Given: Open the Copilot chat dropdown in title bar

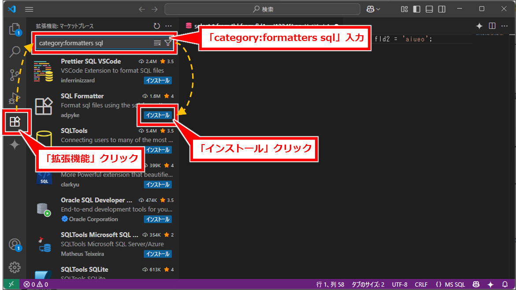Looking at the screenshot, I should coord(373,9).
